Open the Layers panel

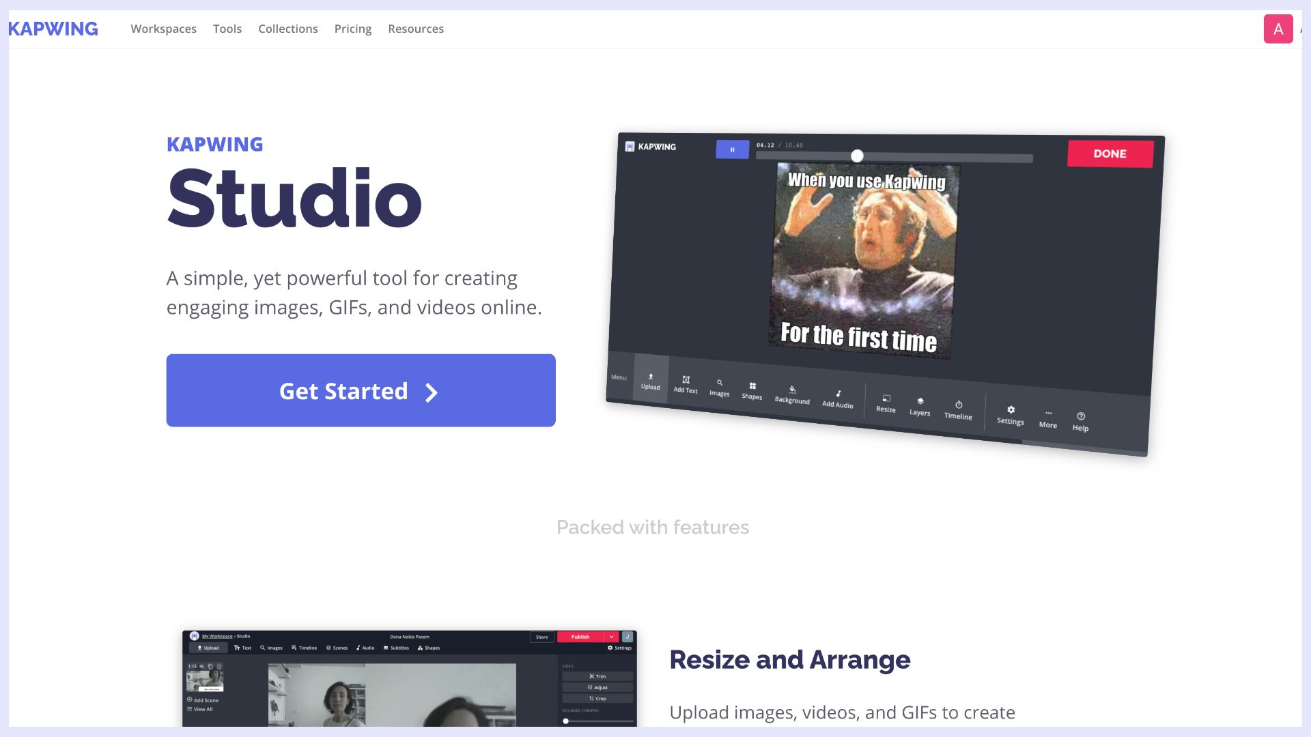tap(920, 407)
